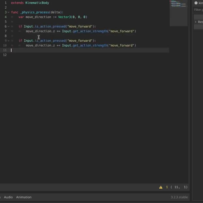Open the Audio bottom panel tab
This screenshot has height=203, width=203.
8,197
